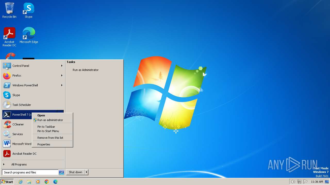Open Control Panel from Start menu
This screenshot has height=185, width=330.
pos(33,66)
